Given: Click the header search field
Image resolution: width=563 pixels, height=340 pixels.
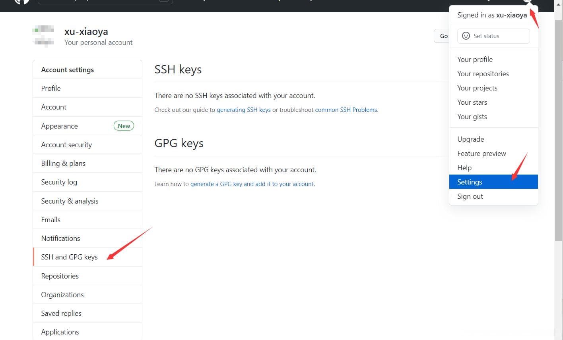Looking at the screenshot, I should coord(105,2).
